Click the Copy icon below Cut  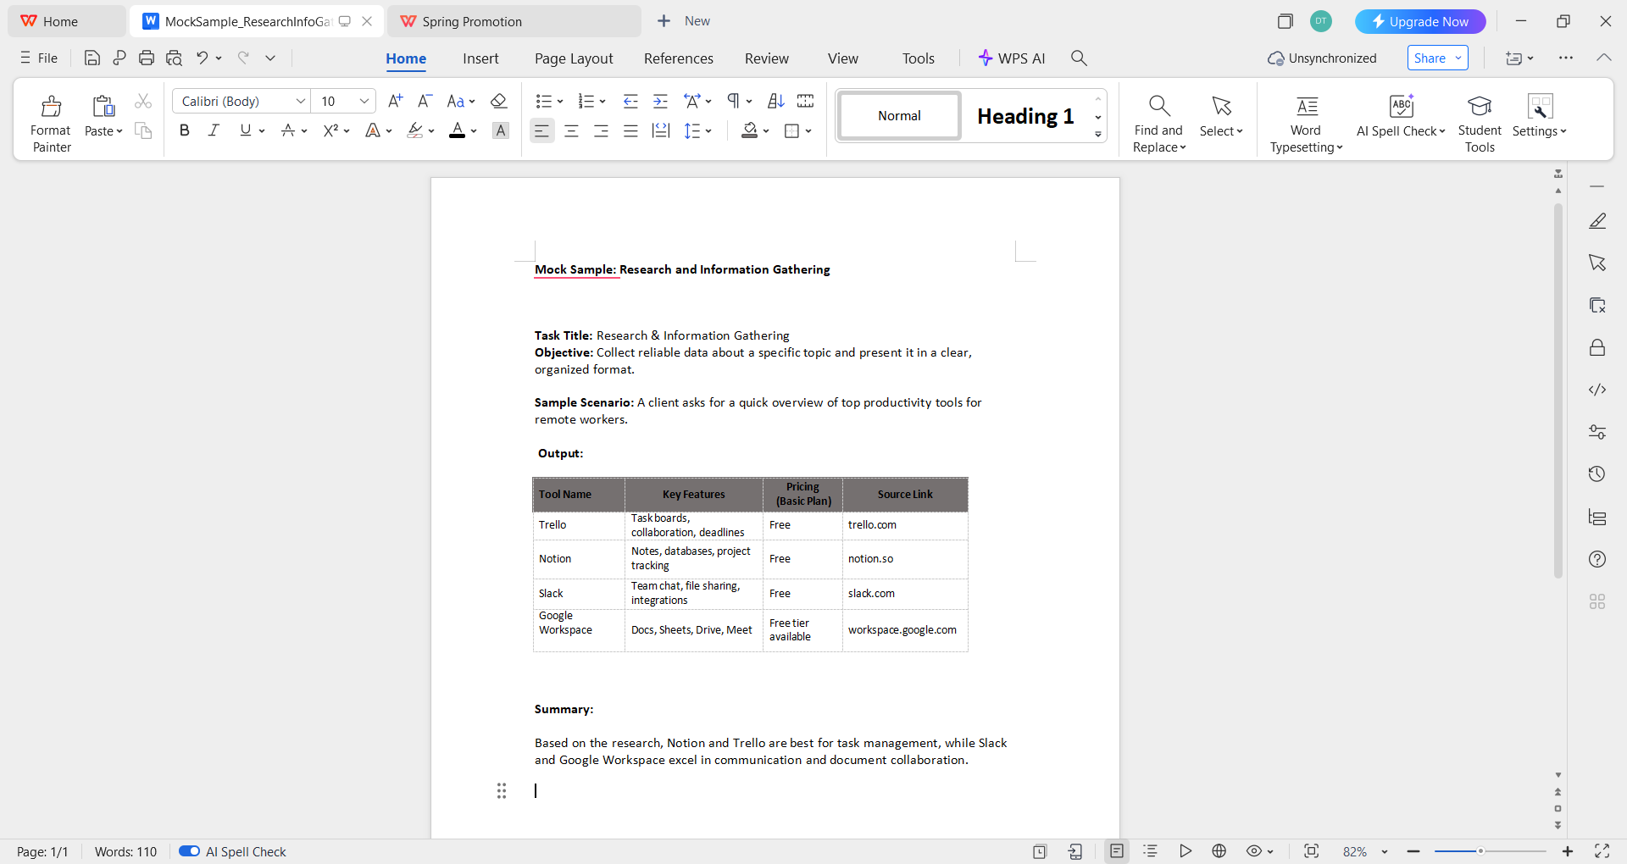point(143,130)
